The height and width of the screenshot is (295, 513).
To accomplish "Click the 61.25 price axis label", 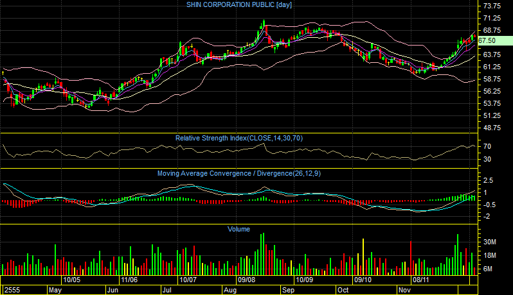I will tap(492, 67).
